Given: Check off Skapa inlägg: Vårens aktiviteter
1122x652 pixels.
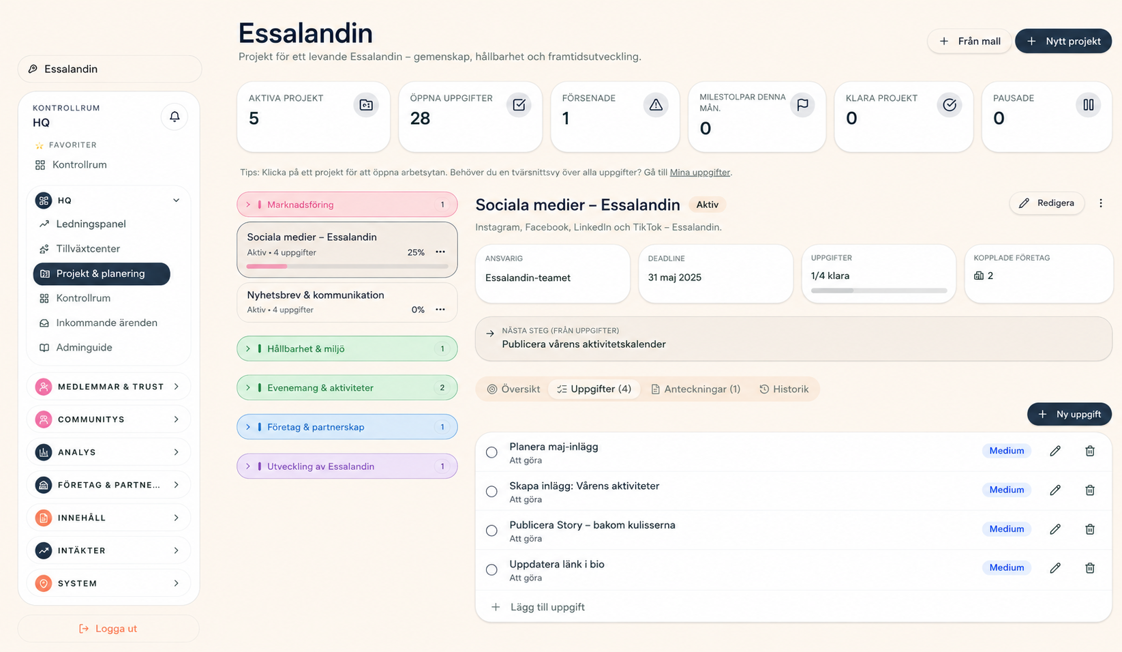Looking at the screenshot, I should pyautogui.click(x=491, y=491).
